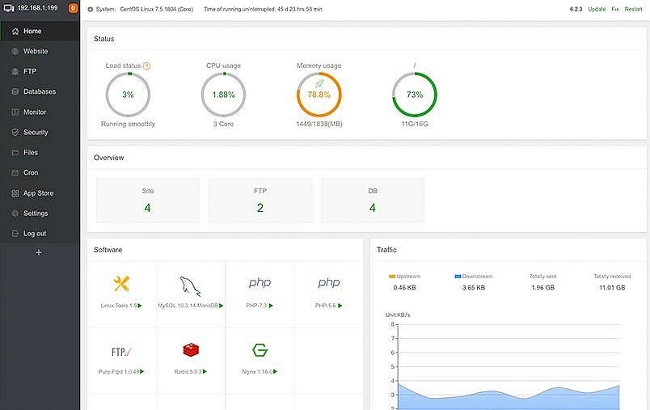Toggle Upstream legend yellow swatch
Viewport: 650px width, 410px height.
click(x=392, y=277)
